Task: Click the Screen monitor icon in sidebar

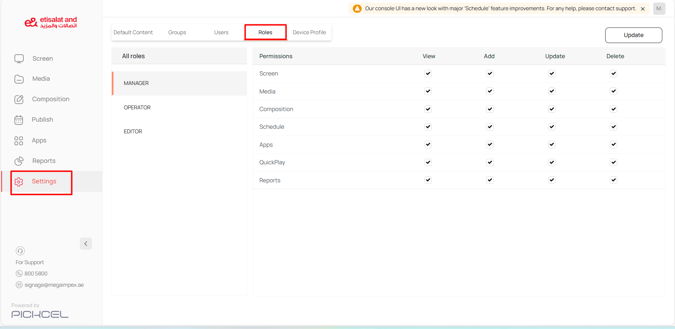Action: click(x=19, y=59)
